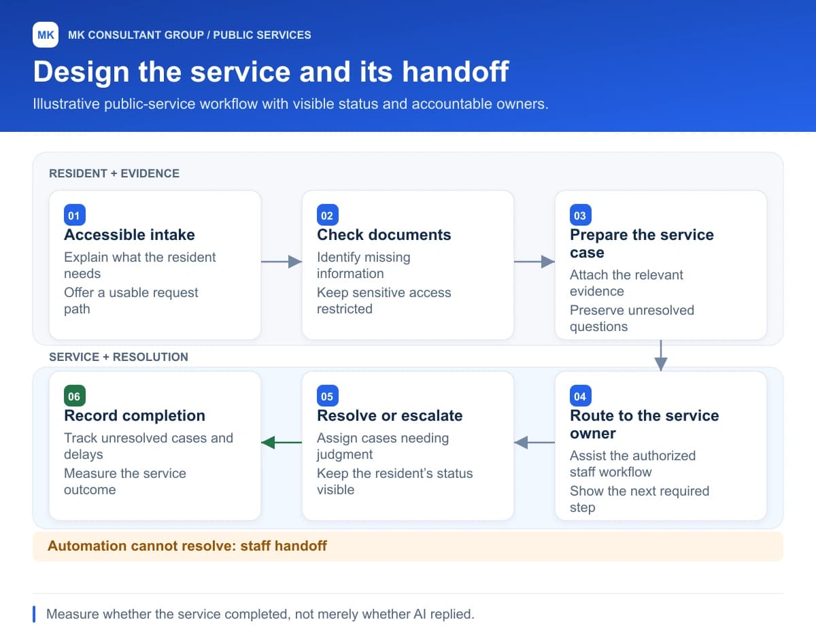Select the green step 06 number badge
The image size is (816, 639).
74,396
